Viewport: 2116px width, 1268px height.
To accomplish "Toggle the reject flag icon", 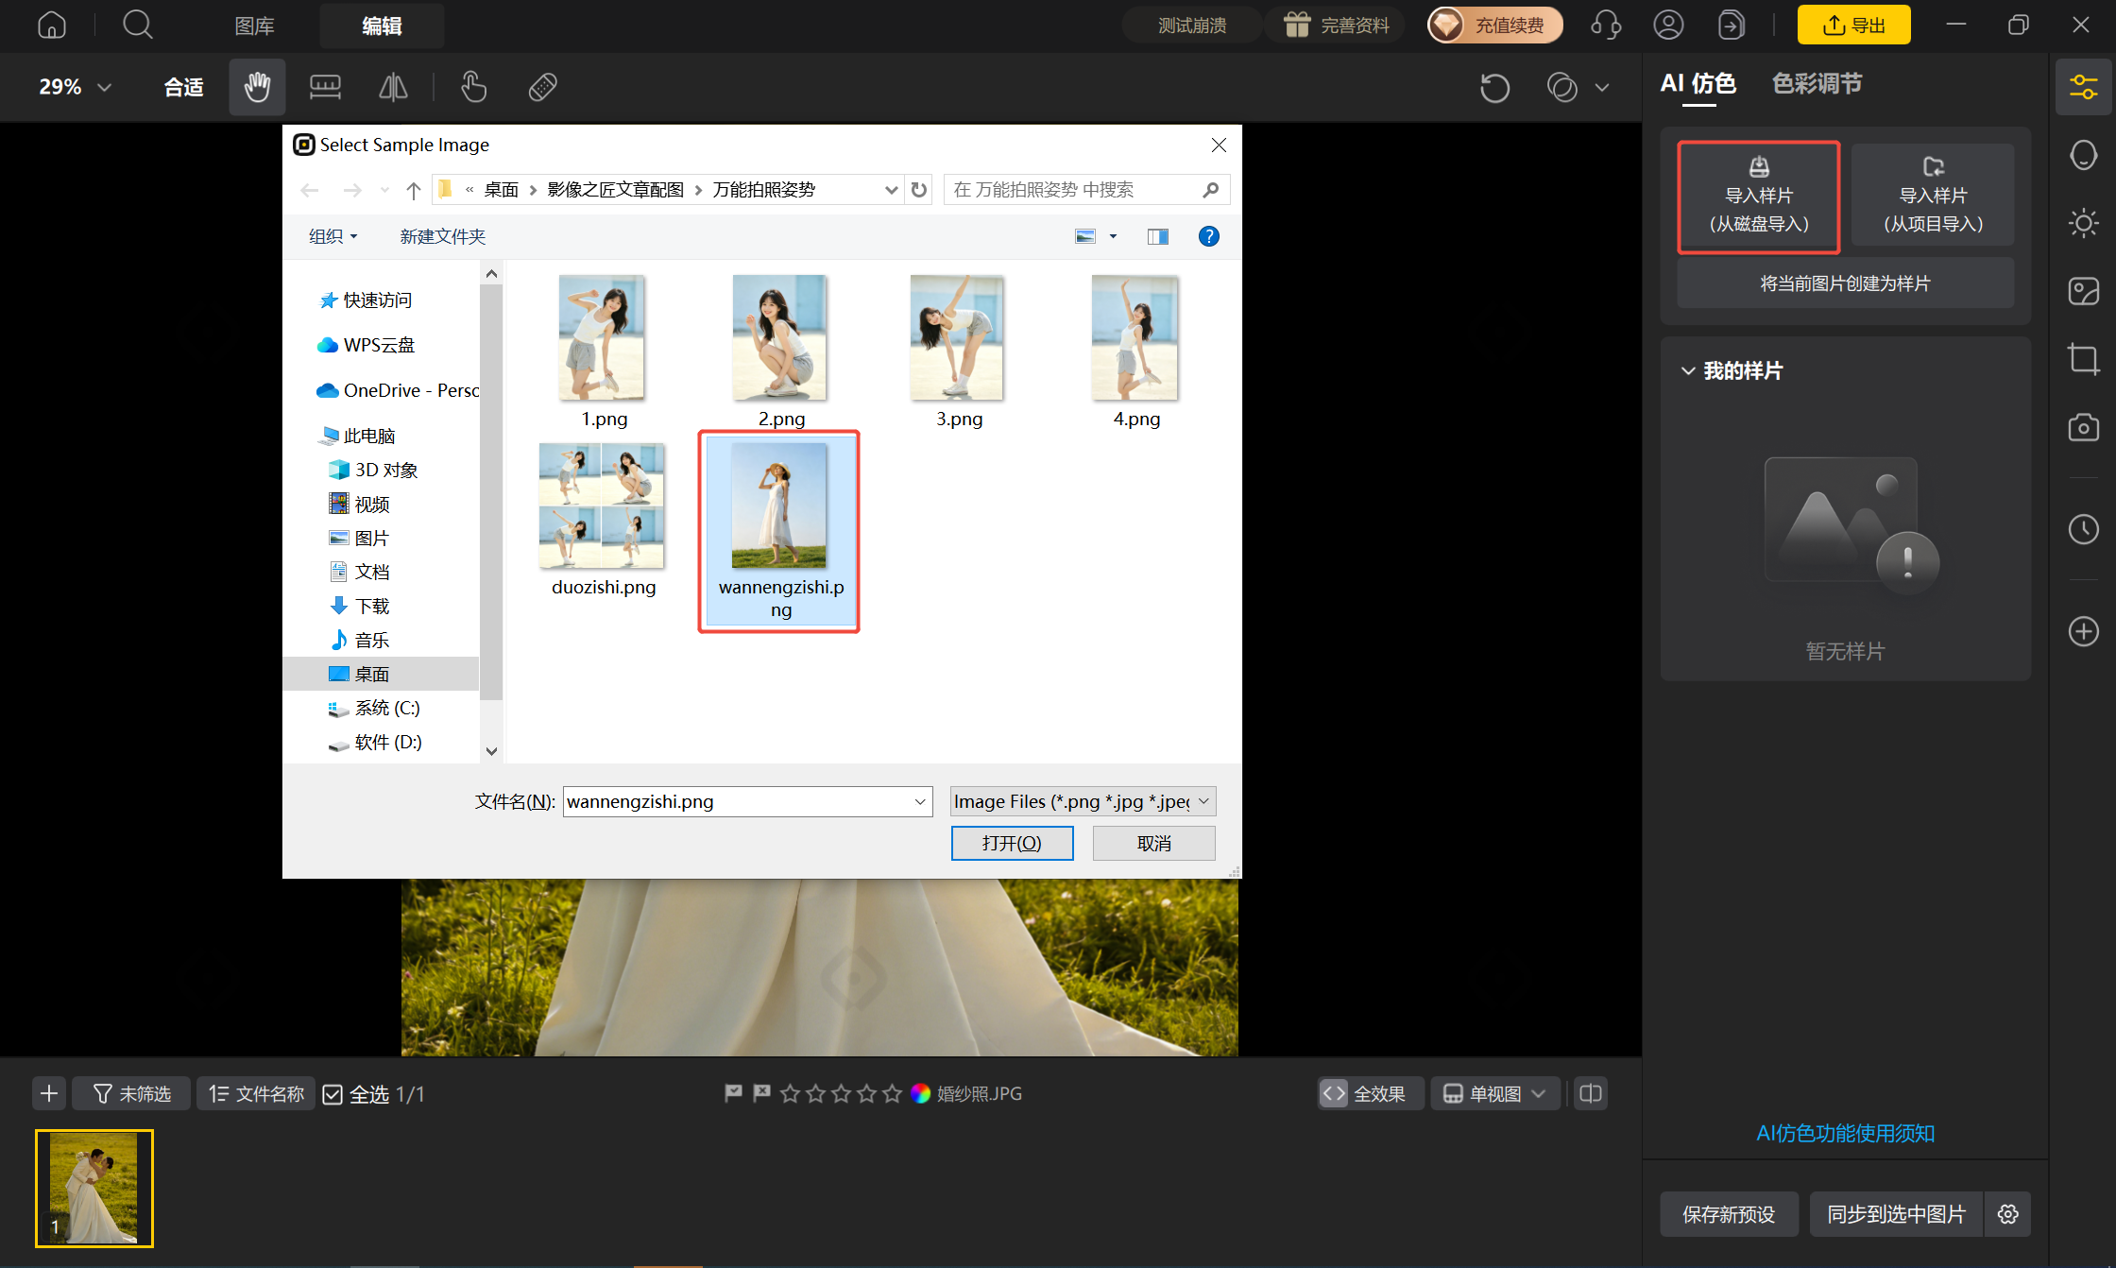I will point(761,1093).
